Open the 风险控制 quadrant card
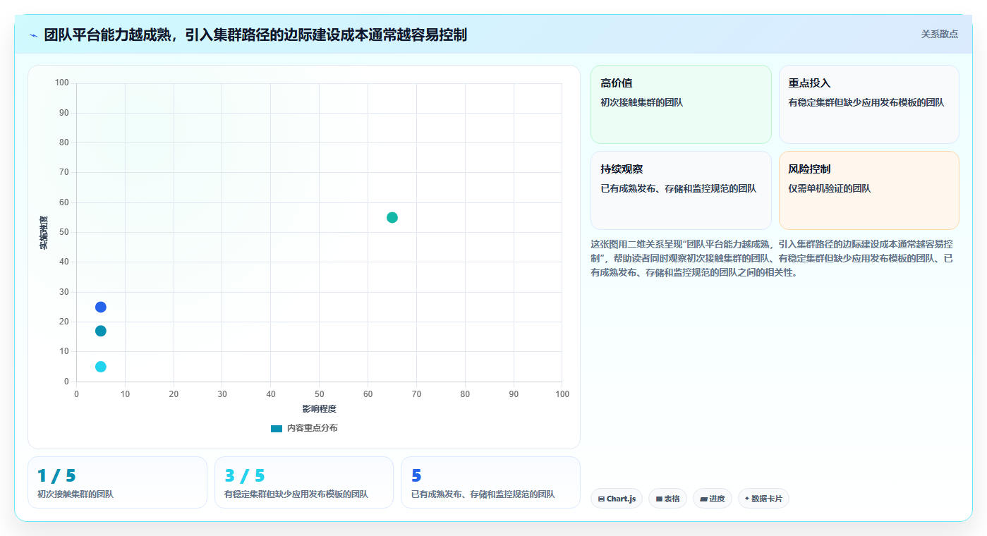 [869, 190]
